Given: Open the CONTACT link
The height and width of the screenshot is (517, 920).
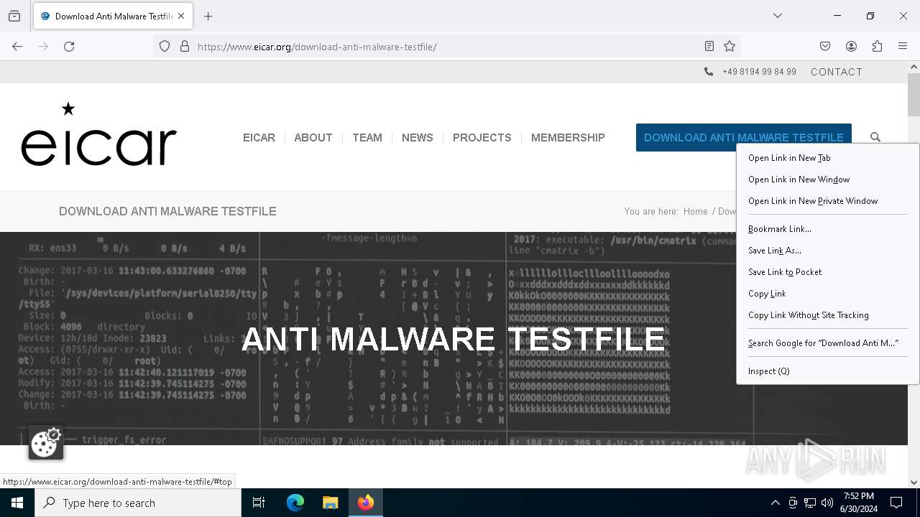Looking at the screenshot, I should click(x=837, y=72).
